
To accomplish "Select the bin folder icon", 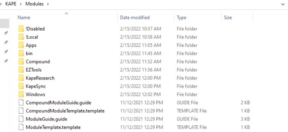I will 21,53.
